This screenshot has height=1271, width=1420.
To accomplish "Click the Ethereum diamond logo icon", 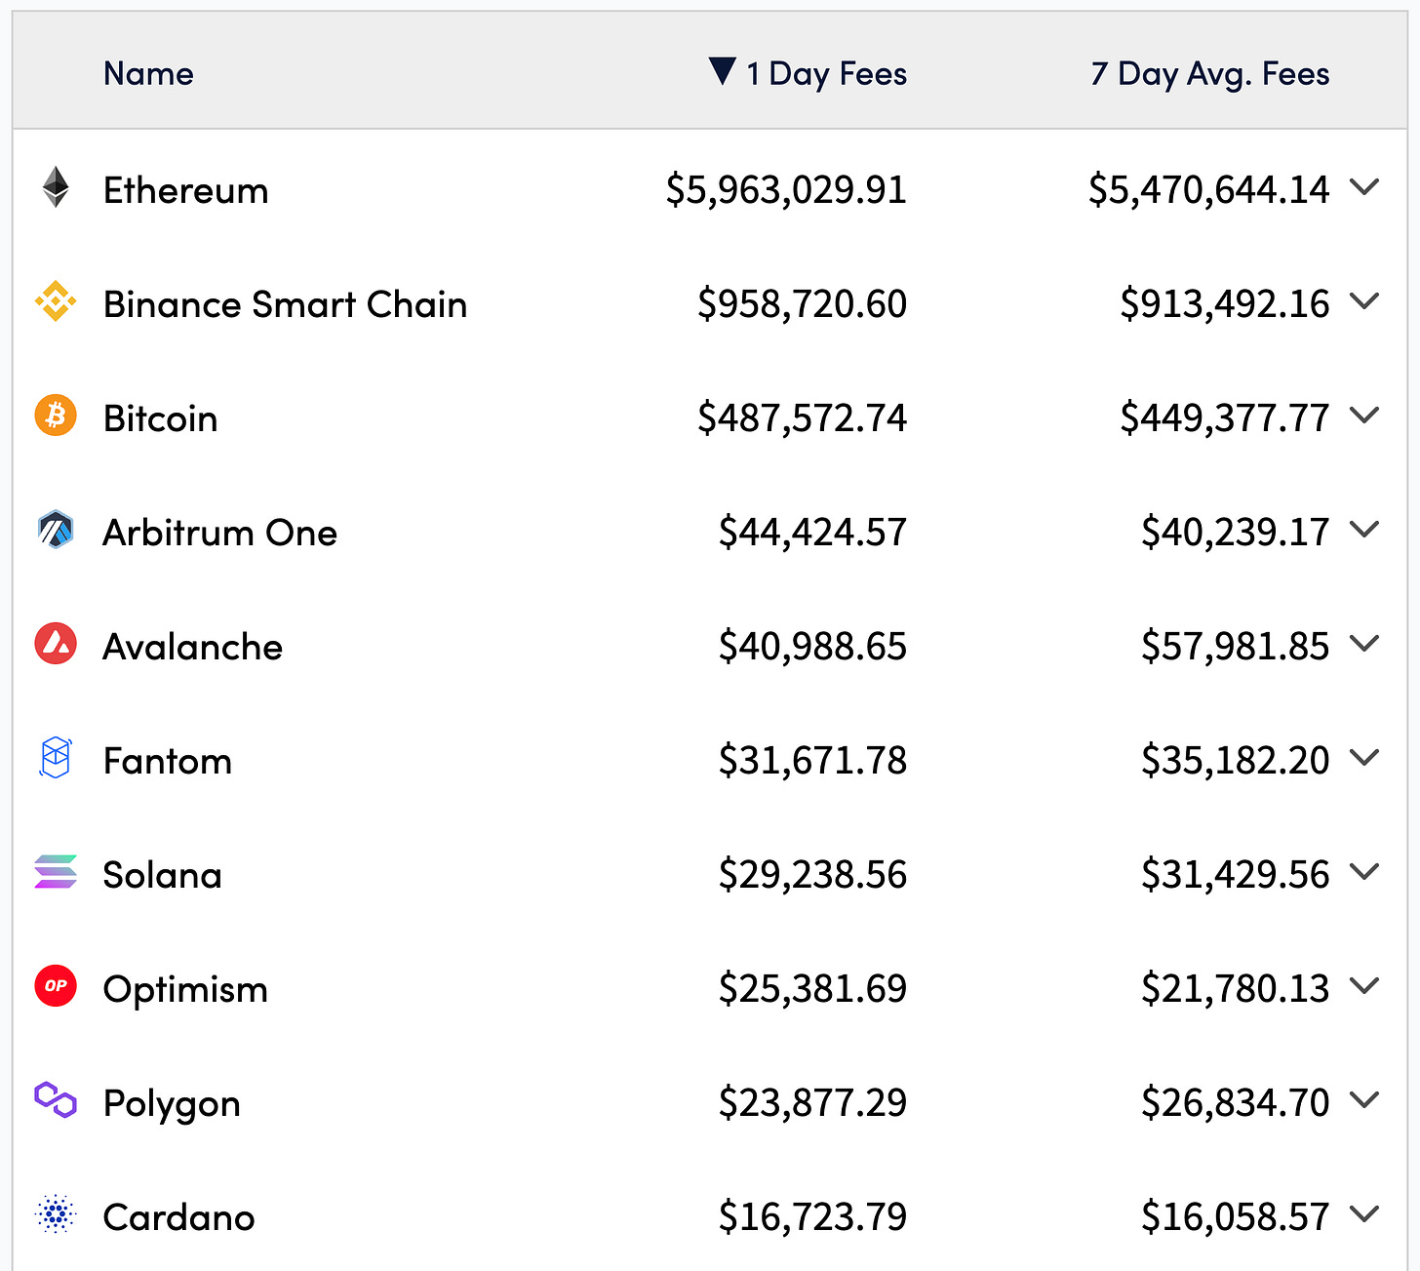I will click(x=56, y=187).
